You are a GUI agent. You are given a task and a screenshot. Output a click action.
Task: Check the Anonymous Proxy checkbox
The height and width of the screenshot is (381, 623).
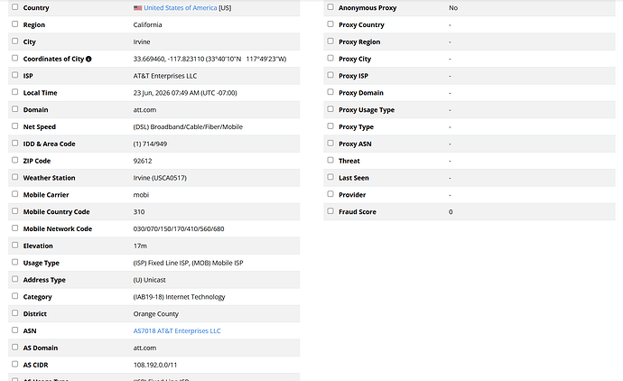(330, 6)
